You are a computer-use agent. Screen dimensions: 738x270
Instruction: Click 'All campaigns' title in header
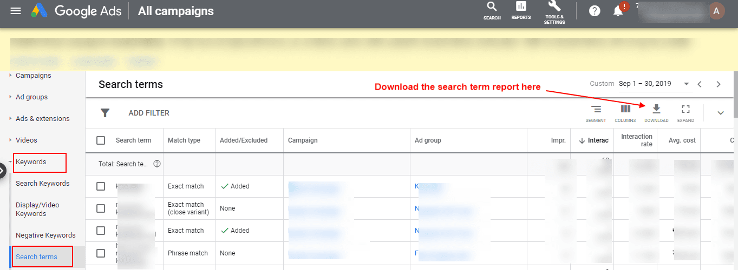[x=176, y=11]
